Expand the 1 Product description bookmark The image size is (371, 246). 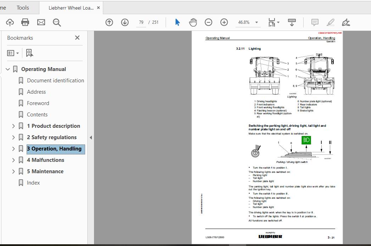(x=13, y=126)
